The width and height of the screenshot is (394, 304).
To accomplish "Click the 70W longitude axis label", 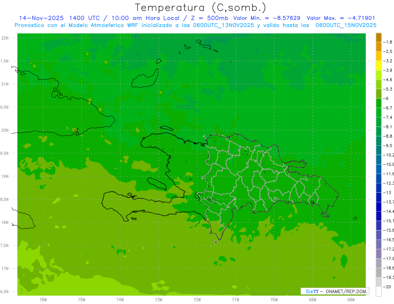I will point(274,300).
